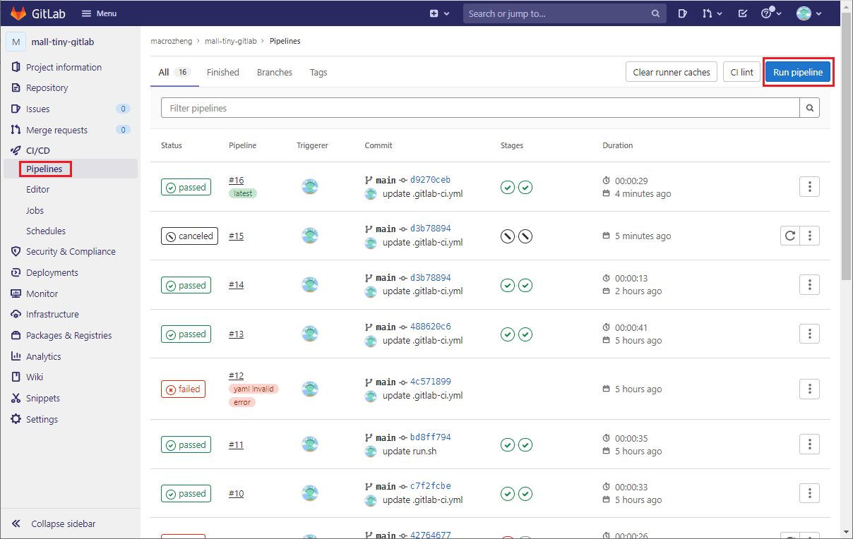Click the GitLab fox logo
Viewport: 853px width, 539px height.
18,13
